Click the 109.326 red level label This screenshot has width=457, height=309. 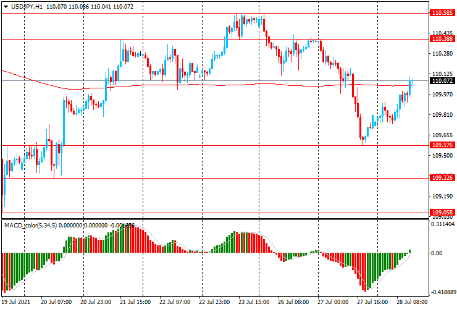442,178
